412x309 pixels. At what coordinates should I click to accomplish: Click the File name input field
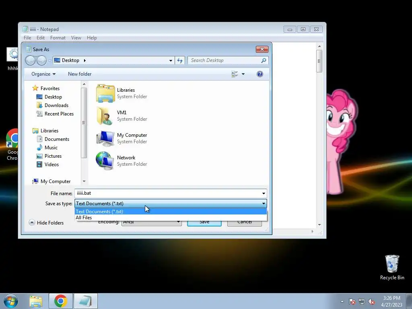coord(168,194)
